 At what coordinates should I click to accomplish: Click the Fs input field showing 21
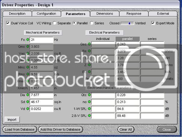41,40
